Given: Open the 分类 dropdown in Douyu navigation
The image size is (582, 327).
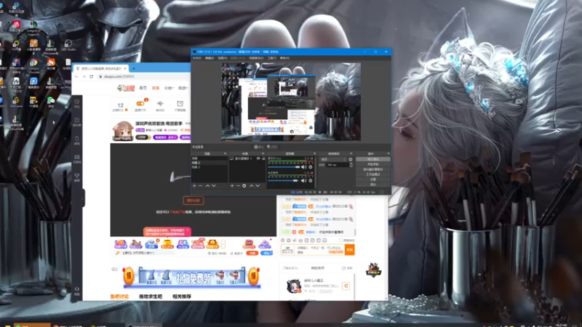Looking at the screenshot, I should pos(169,88).
